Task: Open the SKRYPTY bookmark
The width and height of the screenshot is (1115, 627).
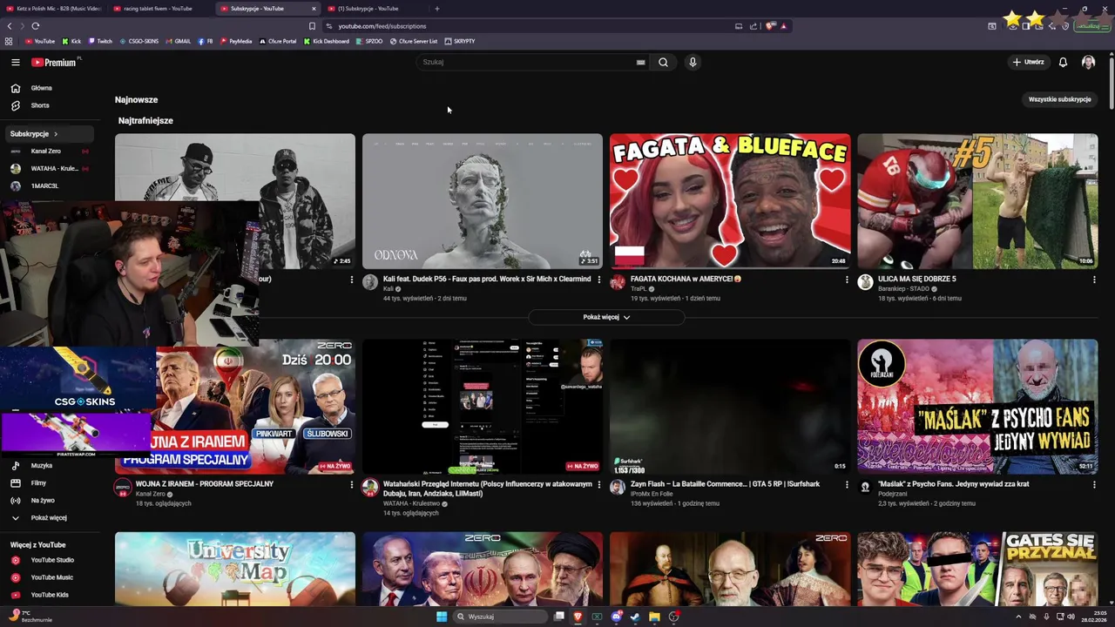Action: [459, 41]
